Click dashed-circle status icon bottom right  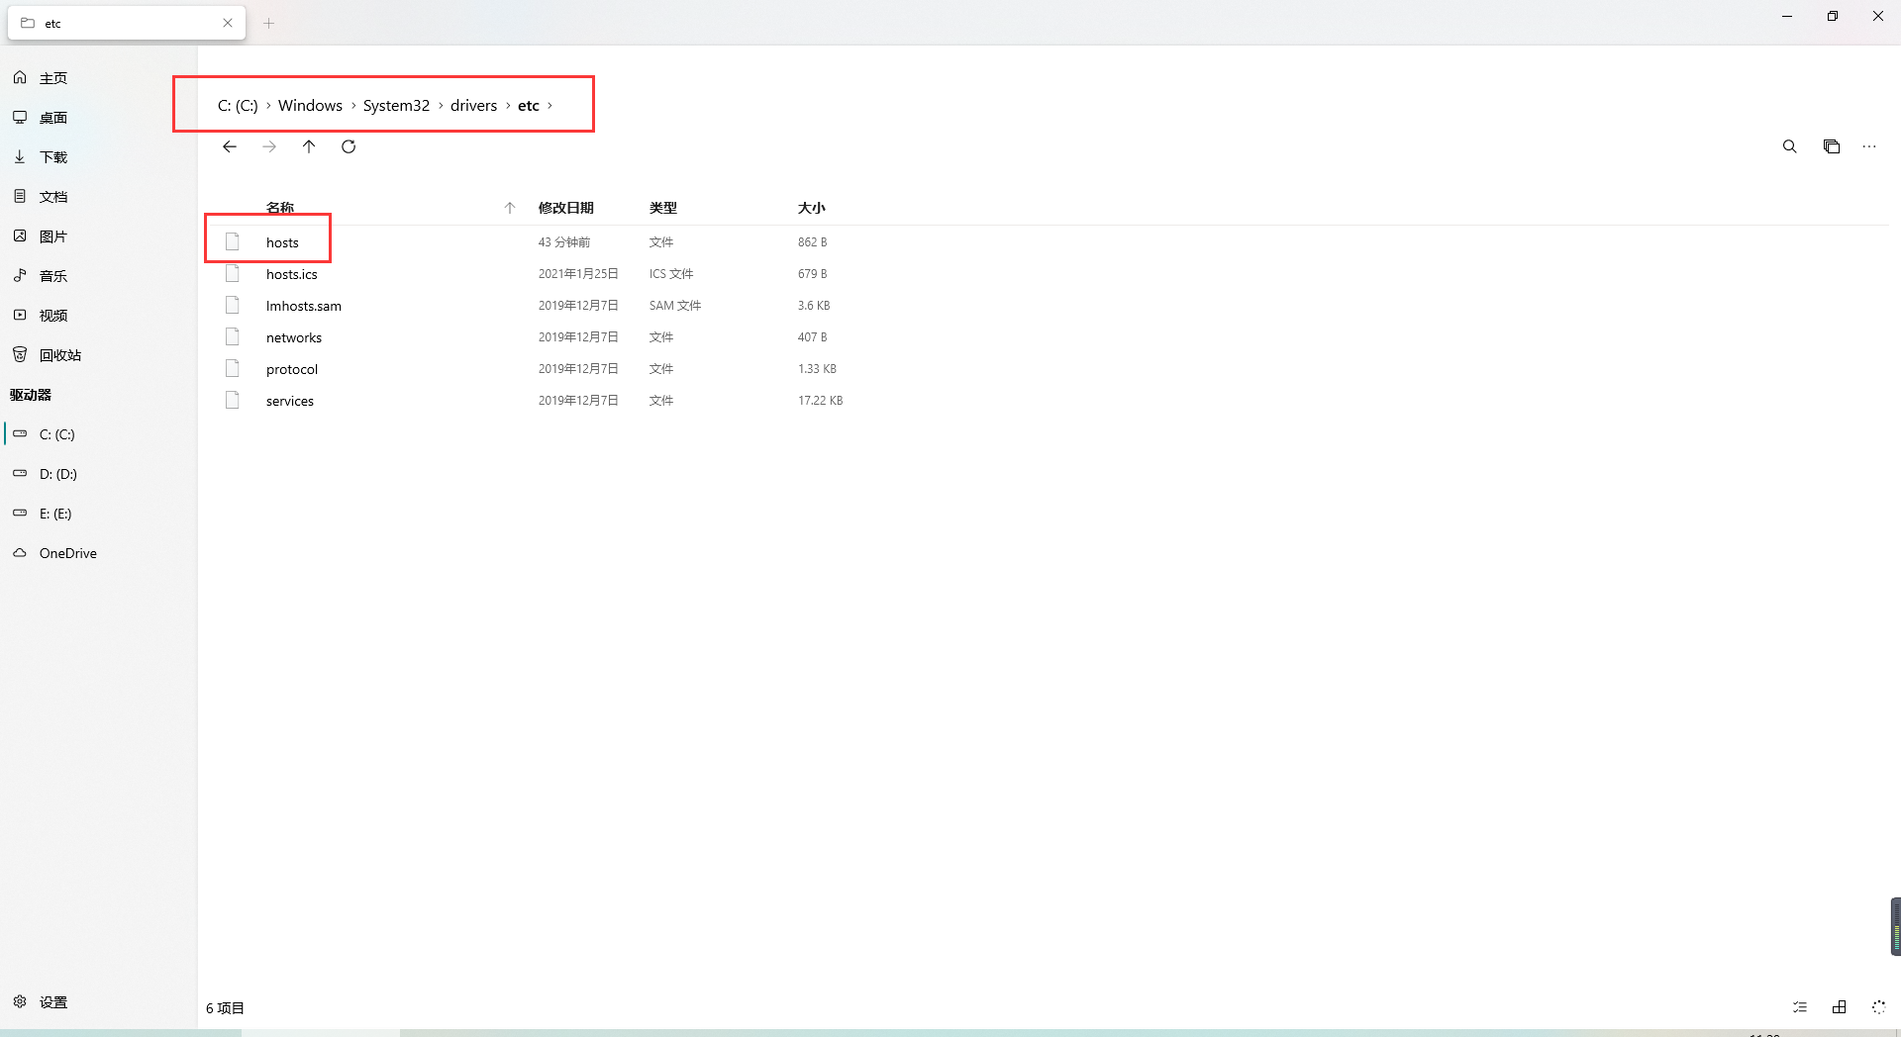1878,1007
